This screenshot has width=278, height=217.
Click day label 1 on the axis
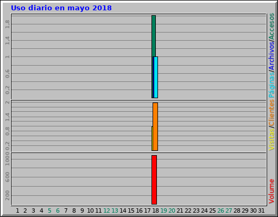point(17,210)
